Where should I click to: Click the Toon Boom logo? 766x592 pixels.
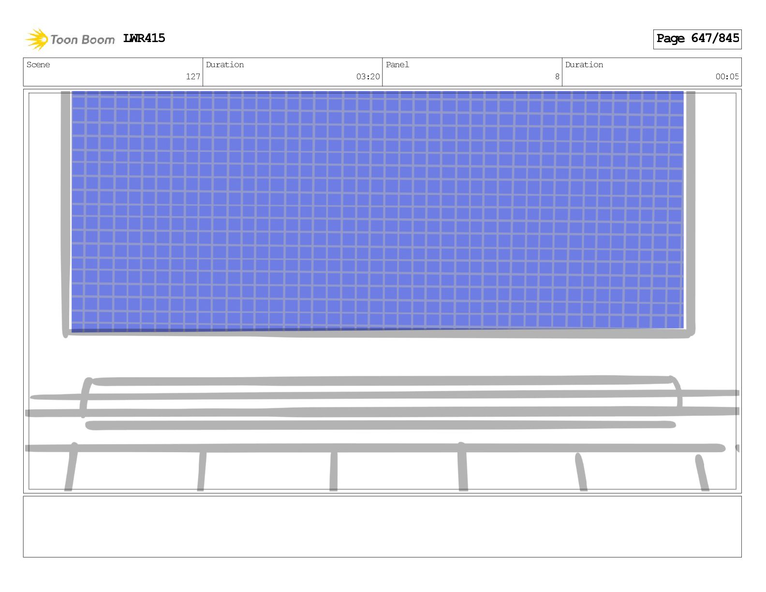[x=70, y=39]
